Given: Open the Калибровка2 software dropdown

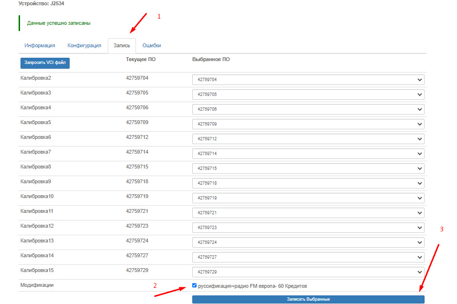Looking at the screenshot, I should tap(308, 80).
